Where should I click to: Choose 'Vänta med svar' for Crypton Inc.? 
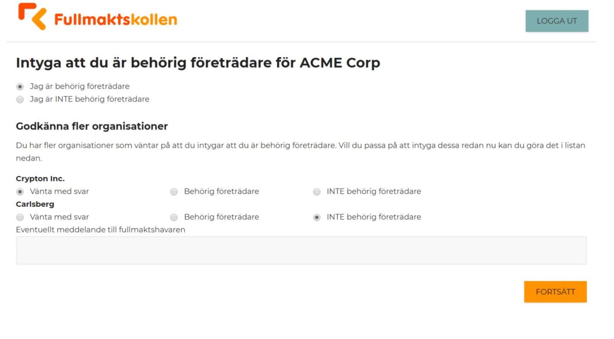[20, 192]
